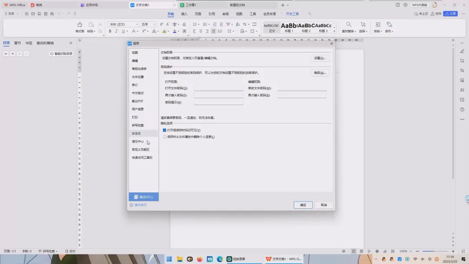469x264 pixels.
Task: Click the Paste clipboard icon
Action: pos(91,25)
